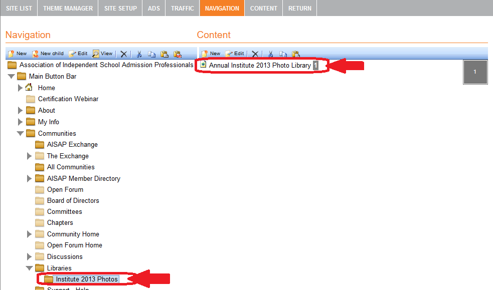Image resolution: width=493 pixels, height=290 pixels.
Task: Go to the SITE SETUP tab
Action: [x=120, y=8]
